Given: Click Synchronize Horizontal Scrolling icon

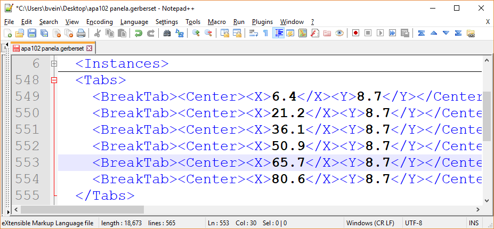Looking at the screenshot, I should 237,33.
